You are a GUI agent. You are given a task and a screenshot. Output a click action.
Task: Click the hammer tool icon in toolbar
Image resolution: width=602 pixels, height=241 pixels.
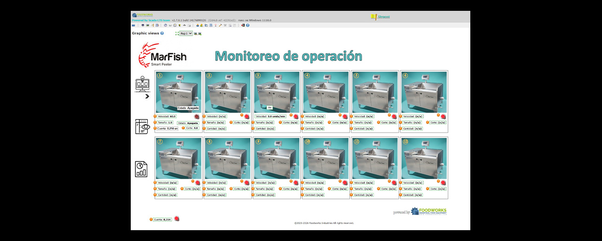pyautogui.click(x=221, y=25)
